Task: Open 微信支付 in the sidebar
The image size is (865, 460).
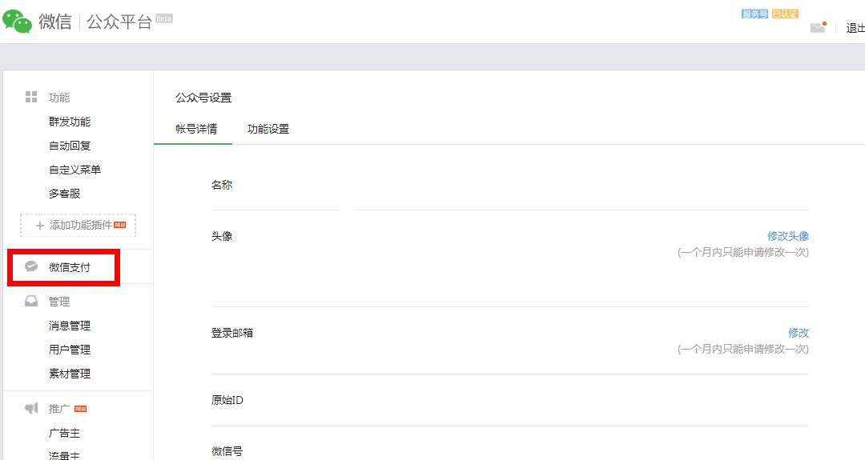Action: (x=70, y=267)
